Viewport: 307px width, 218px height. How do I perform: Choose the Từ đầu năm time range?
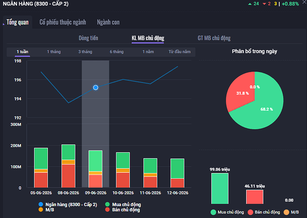pos(180,52)
